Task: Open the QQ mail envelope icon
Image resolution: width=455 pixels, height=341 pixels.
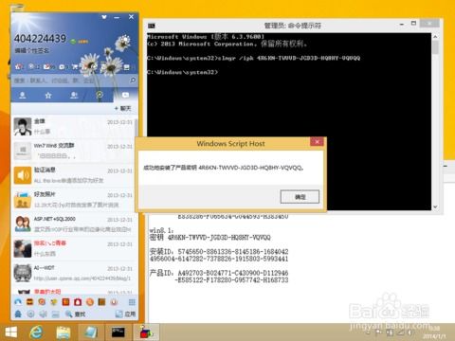Action: click(x=46, y=66)
